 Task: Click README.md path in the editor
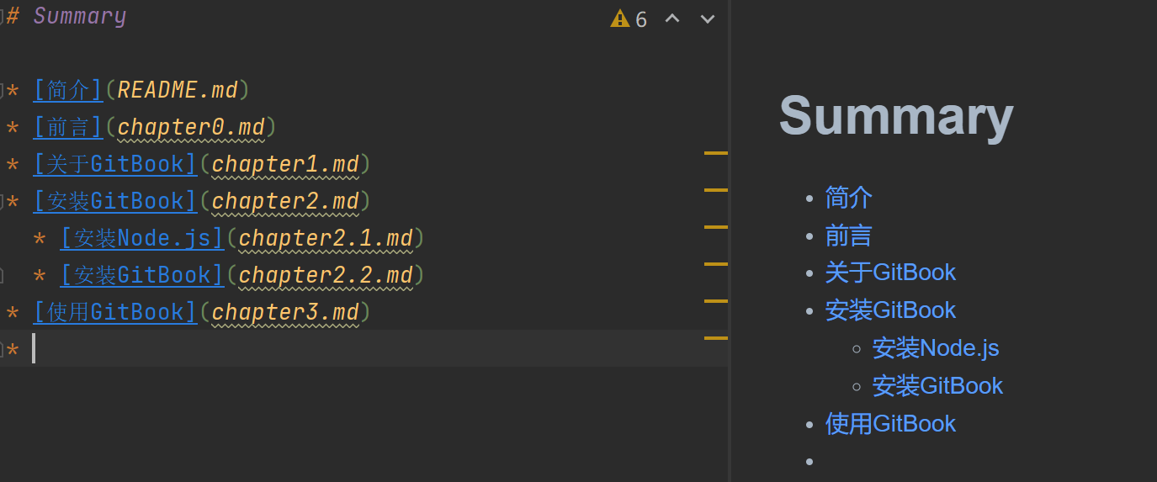(x=178, y=90)
